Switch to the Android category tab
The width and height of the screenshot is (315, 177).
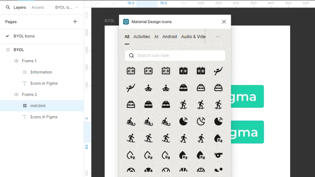[x=170, y=37]
